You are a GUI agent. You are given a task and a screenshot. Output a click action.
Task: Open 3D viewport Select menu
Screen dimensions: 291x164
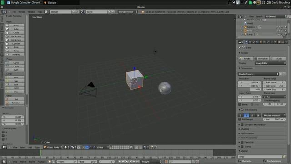click(x=23, y=147)
